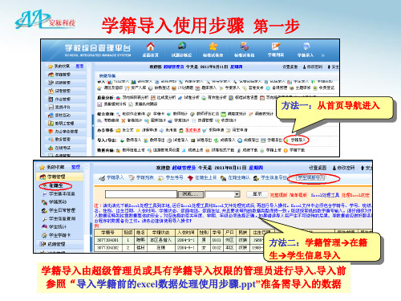
Task: Click the orange flower icon in top navigation
Action: tap(213, 47)
